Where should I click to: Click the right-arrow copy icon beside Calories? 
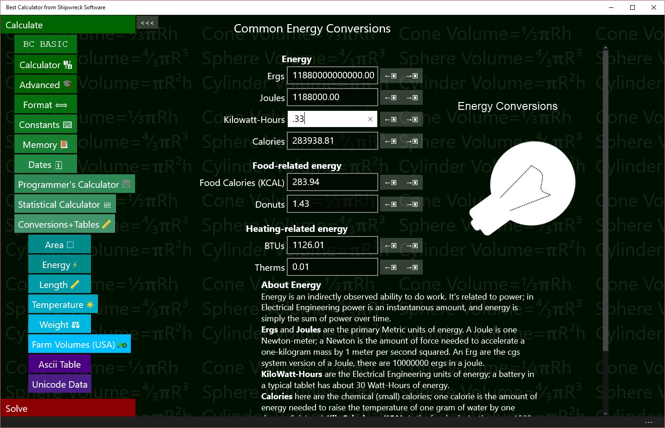point(412,141)
